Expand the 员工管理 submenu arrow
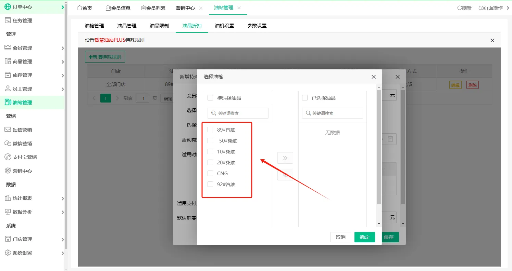Viewport: 512px width, 271px height. pos(63,89)
